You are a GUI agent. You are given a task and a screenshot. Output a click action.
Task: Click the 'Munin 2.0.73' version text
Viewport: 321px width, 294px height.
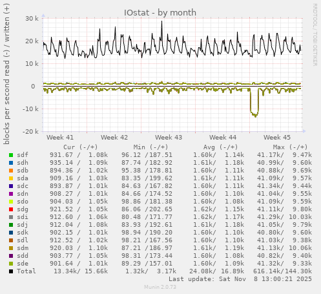coord(160,287)
